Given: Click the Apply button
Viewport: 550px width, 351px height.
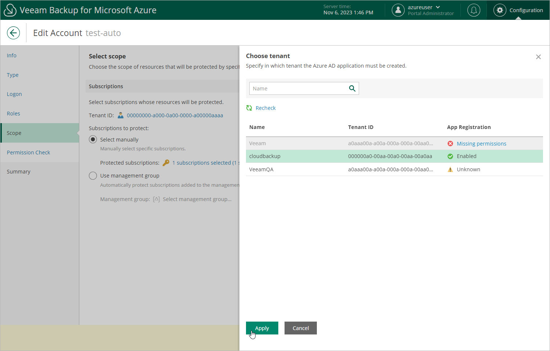Looking at the screenshot, I should tap(262, 328).
